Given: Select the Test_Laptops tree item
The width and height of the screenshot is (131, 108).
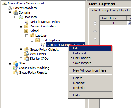Looking at the screenshot, I should 51,40.
